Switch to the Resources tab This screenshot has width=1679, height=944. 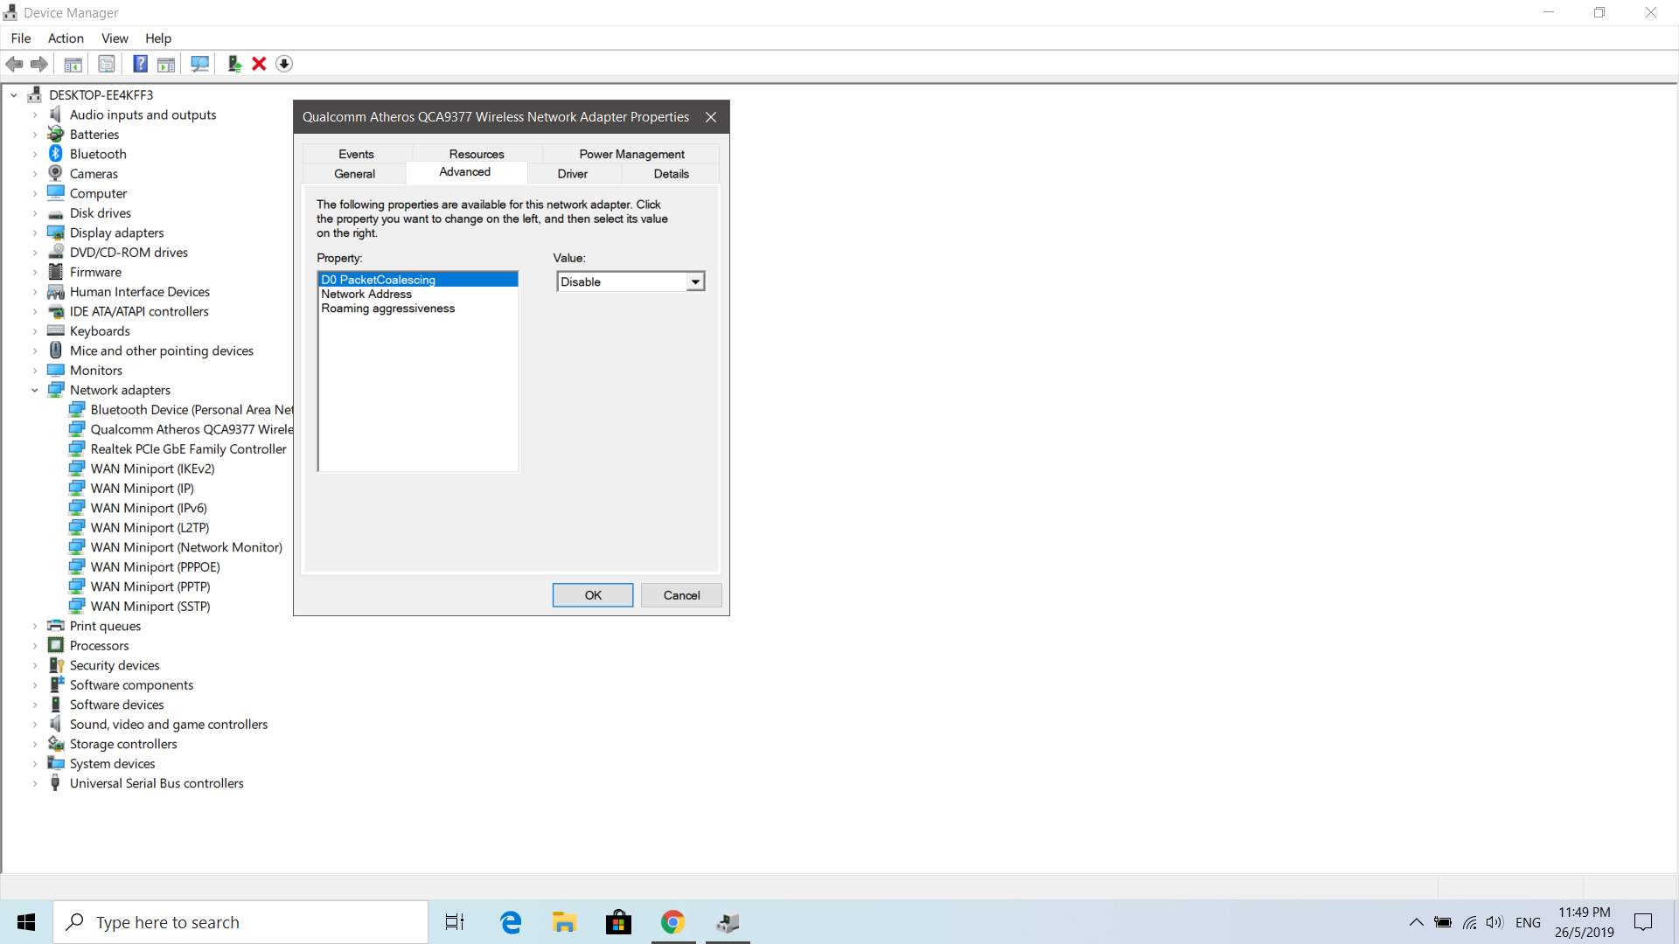click(x=477, y=154)
